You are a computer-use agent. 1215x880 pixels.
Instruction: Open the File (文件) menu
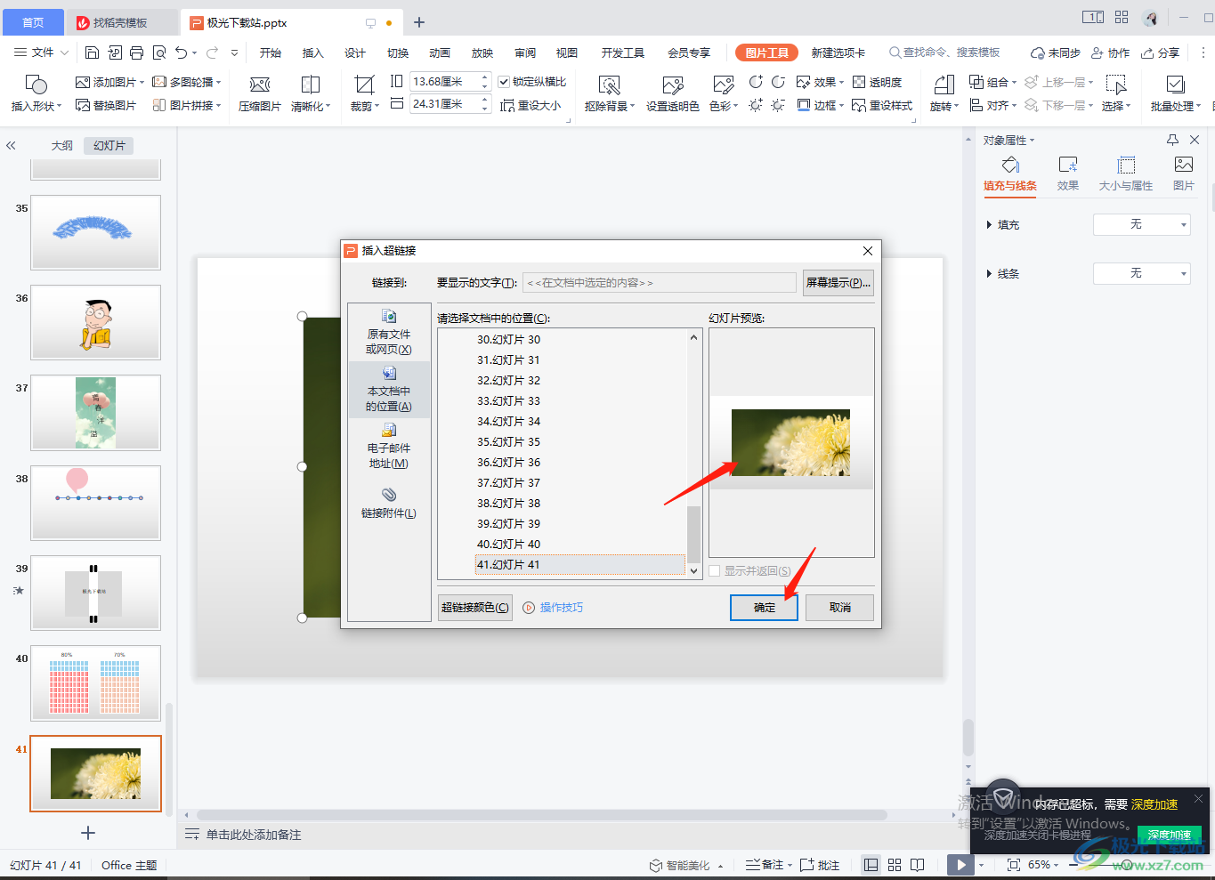[x=41, y=52]
